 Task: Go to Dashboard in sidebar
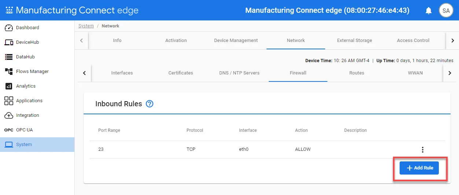[x=27, y=28]
